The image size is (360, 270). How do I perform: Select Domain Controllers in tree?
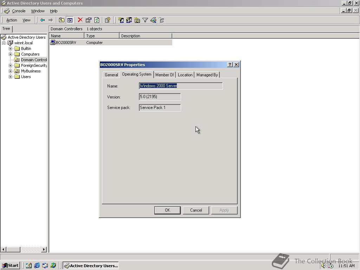click(34, 60)
